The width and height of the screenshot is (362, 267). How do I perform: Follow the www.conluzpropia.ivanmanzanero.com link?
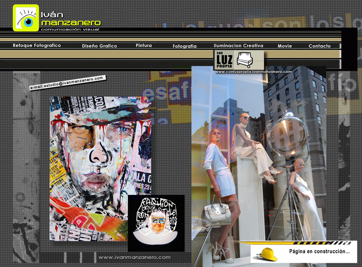pos(253,72)
